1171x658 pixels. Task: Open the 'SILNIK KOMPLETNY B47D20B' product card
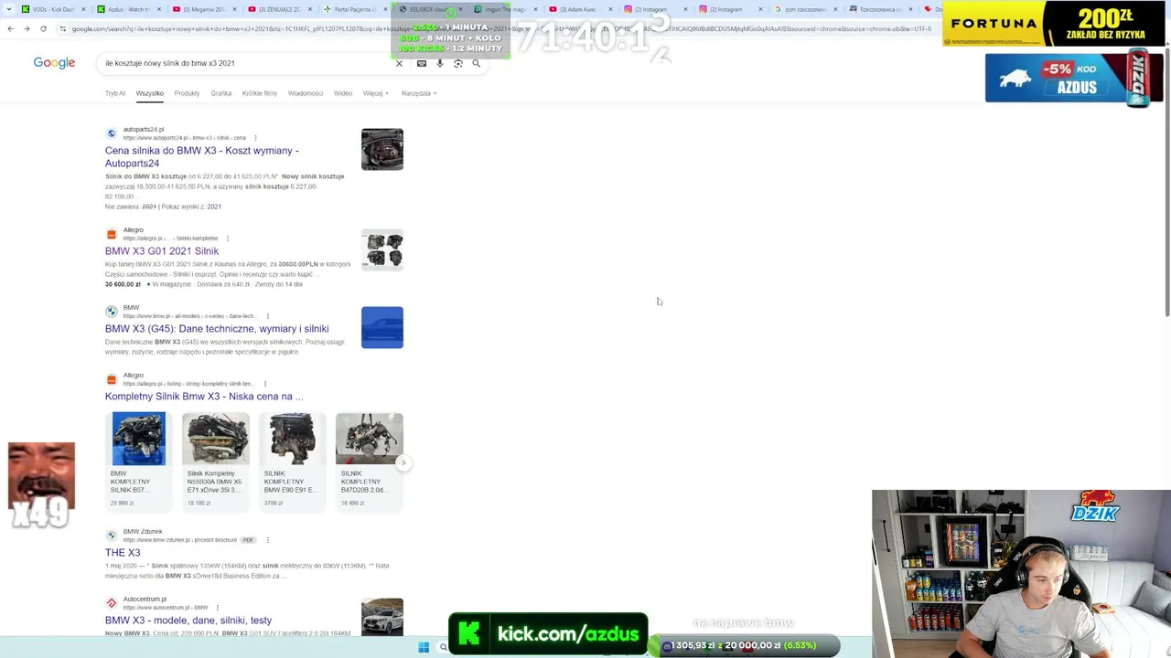(369, 461)
